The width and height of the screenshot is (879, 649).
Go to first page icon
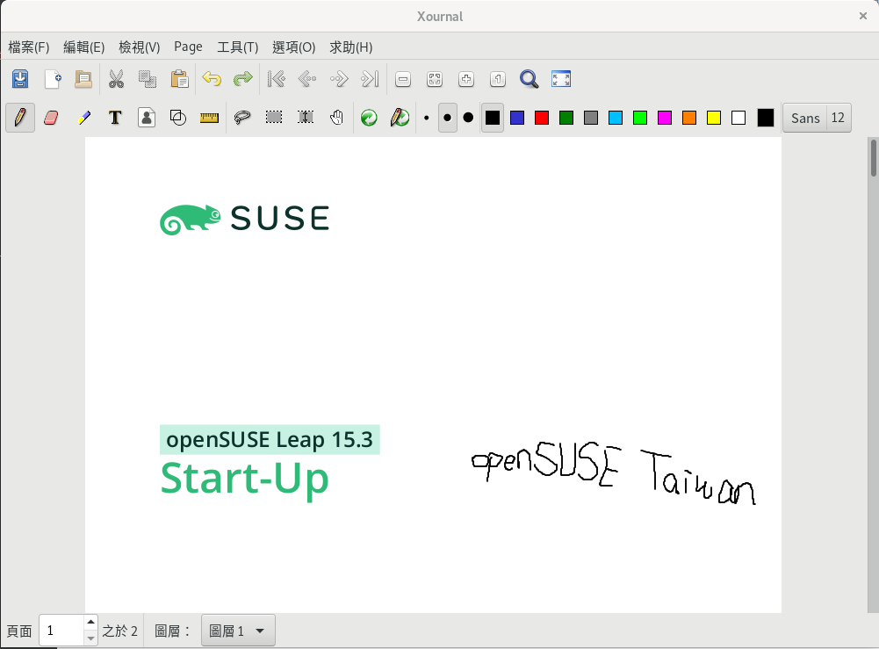click(x=277, y=79)
